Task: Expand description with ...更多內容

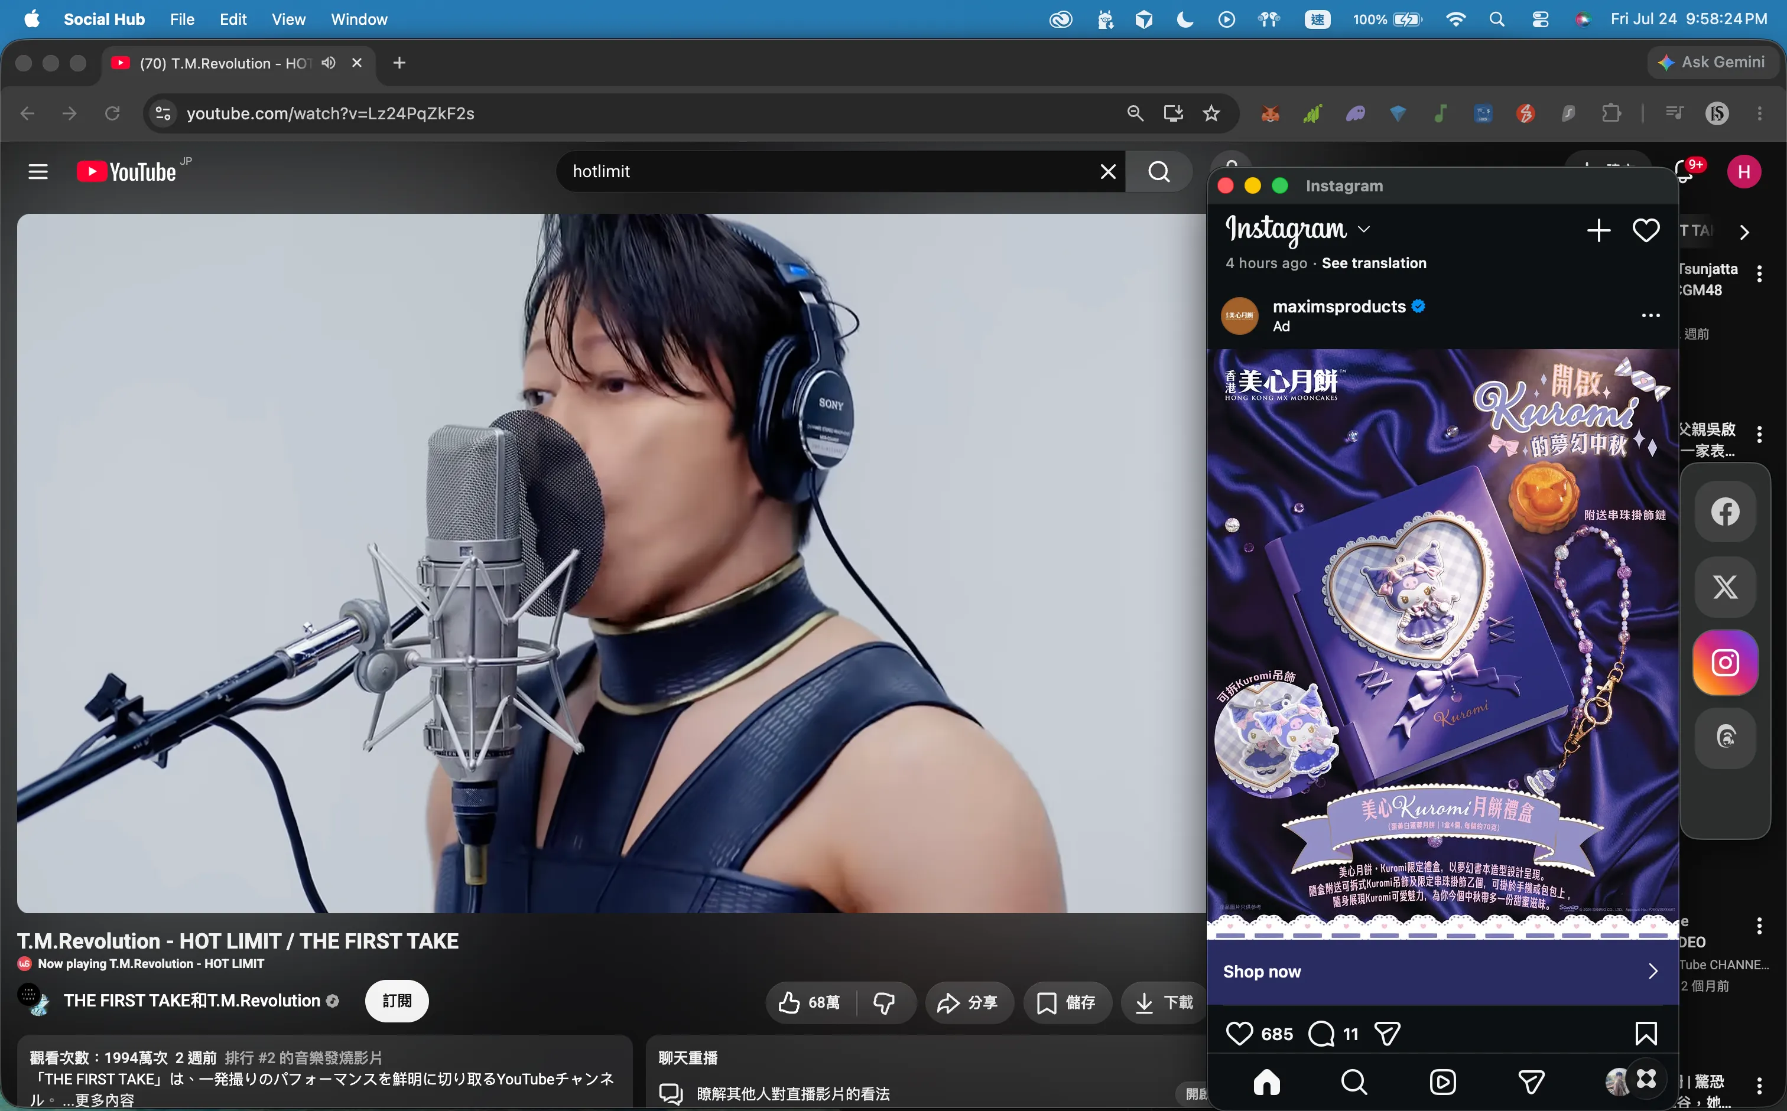Action: pyautogui.click(x=99, y=1100)
